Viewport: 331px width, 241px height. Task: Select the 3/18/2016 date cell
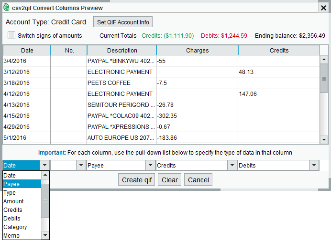pyautogui.click(x=27, y=83)
